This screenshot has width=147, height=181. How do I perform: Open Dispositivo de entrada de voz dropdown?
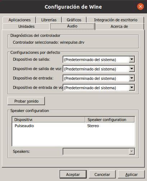(x=99, y=88)
